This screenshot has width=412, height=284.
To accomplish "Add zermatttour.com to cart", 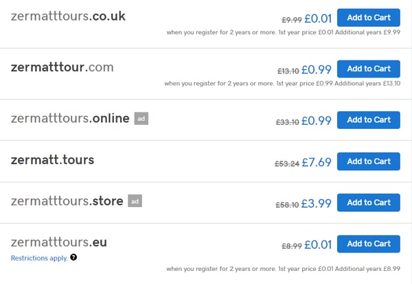I will [x=369, y=69].
